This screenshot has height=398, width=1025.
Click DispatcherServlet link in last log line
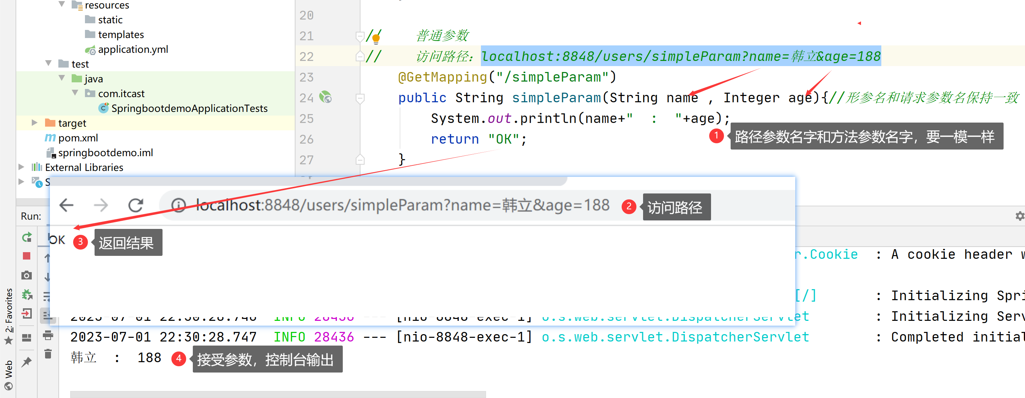coord(675,337)
